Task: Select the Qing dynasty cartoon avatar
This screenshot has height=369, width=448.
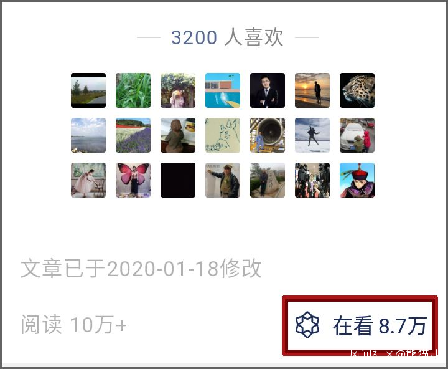Action: pos(357,180)
